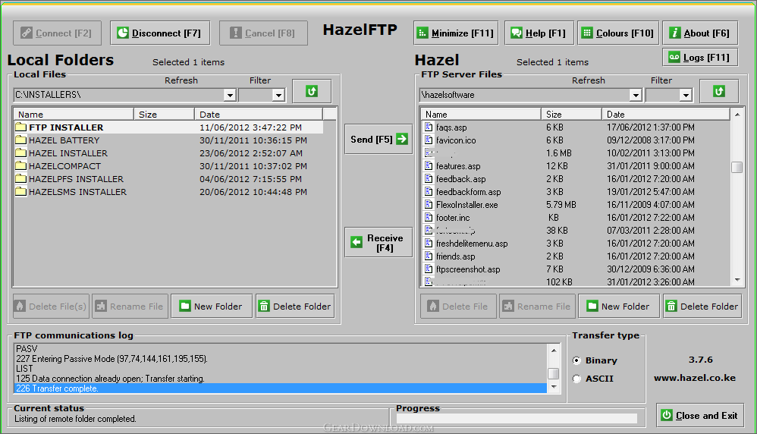Select the HAZELSMS INSTALLER folder

(x=168, y=192)
